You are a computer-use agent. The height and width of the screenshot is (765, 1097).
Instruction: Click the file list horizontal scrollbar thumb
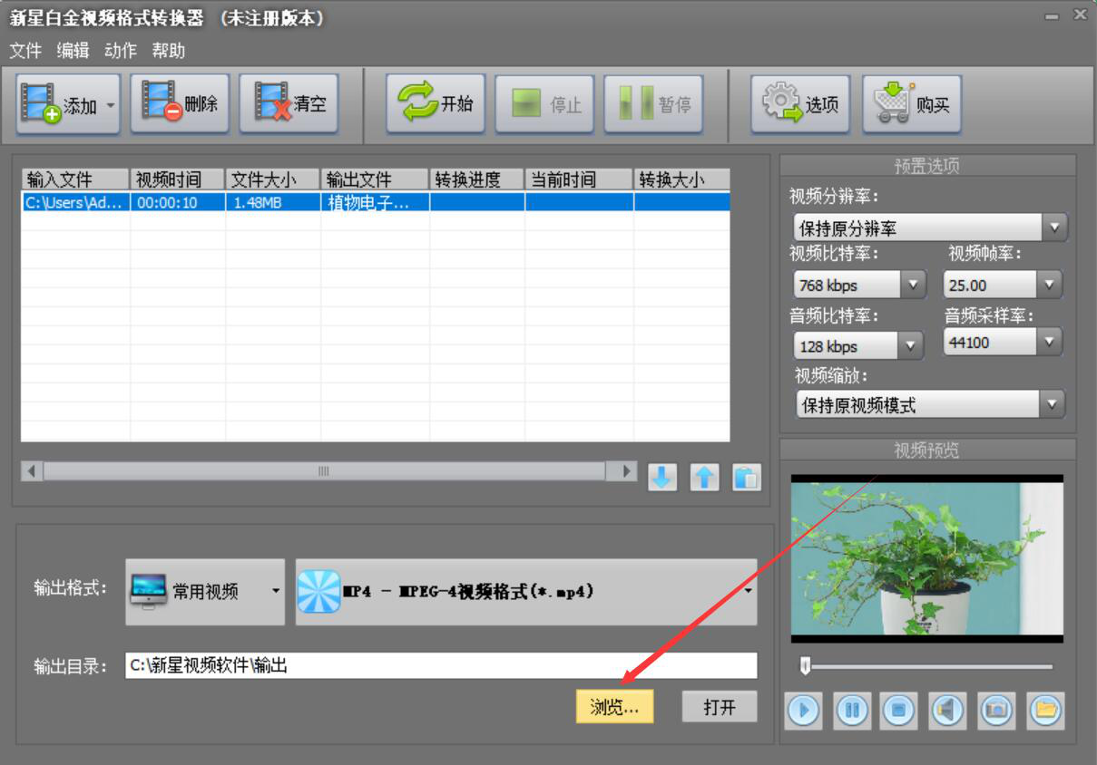(324, 471)
